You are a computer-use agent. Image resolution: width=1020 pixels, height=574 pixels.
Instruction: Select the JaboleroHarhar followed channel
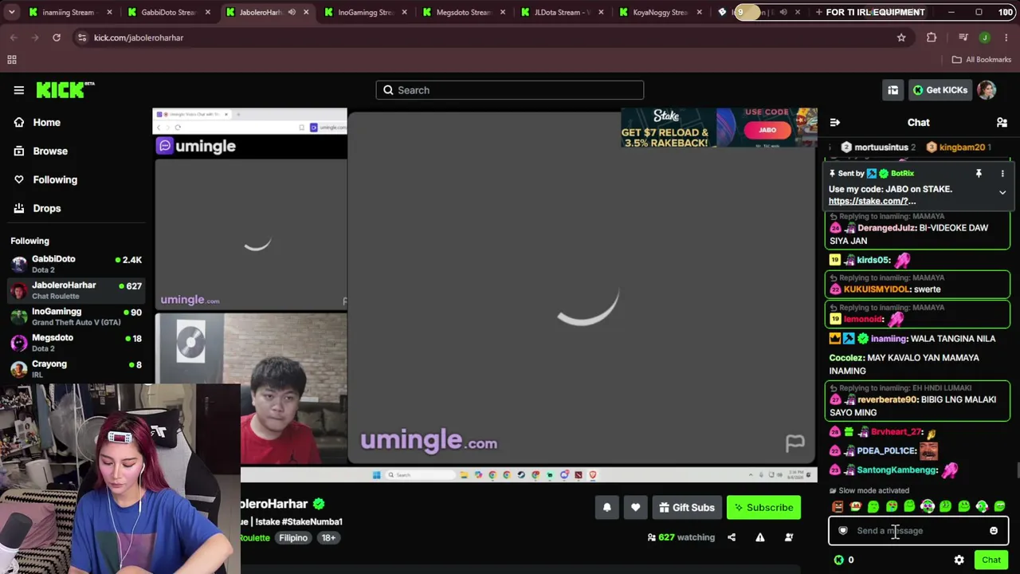[76, 291]
